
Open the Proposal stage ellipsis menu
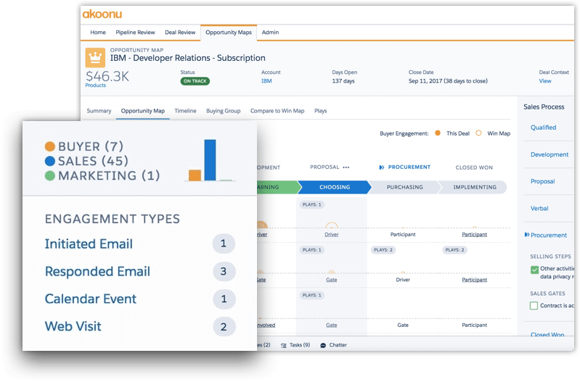346,167
